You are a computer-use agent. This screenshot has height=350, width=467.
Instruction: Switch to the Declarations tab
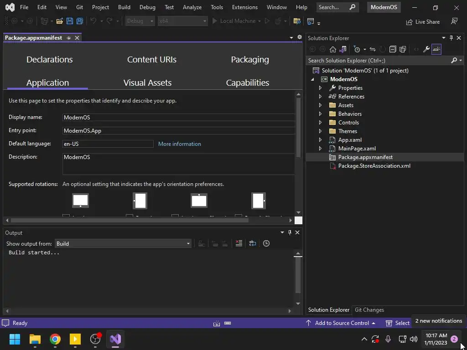[x=49, y=60]
